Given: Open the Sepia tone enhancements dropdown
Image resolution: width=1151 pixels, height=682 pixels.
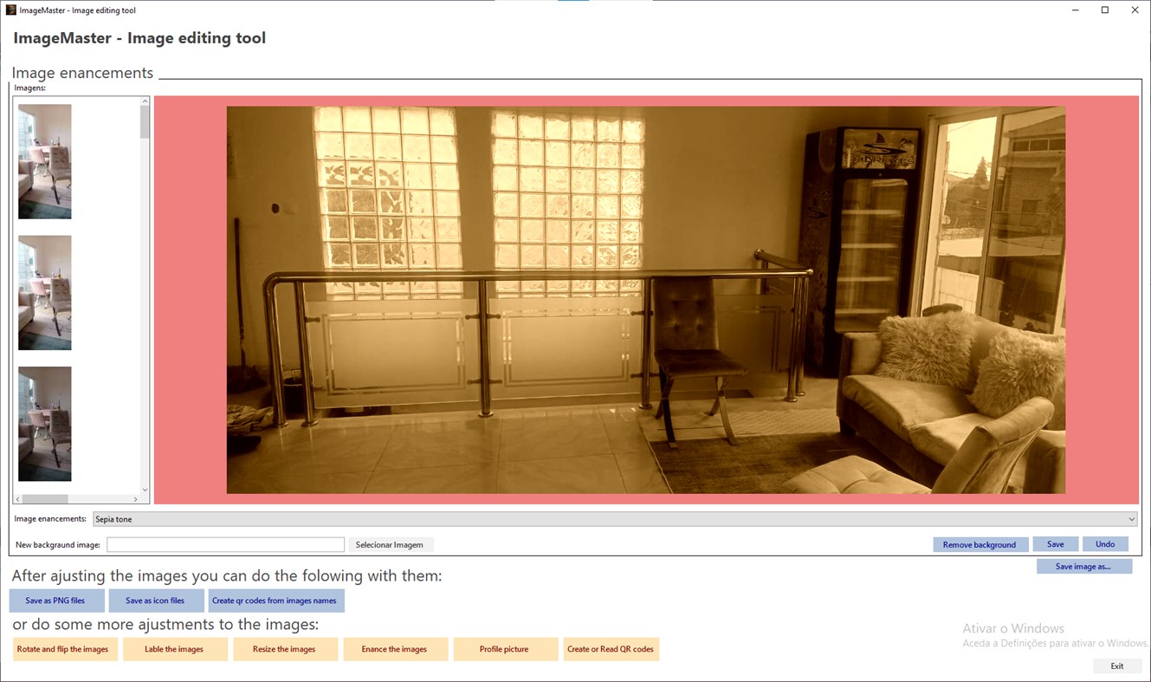Looking at the screenshot, I should (x=1131, y=518).
